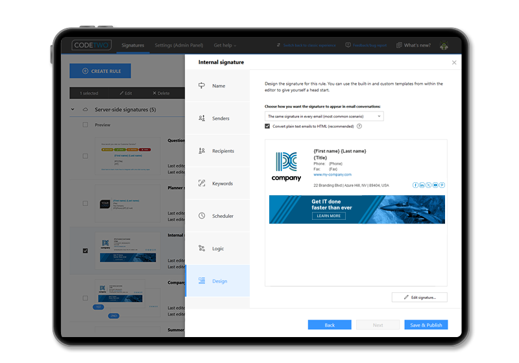519x363 pixels.
Task: Click the Edit signature button
Action: tap(420, 297)
